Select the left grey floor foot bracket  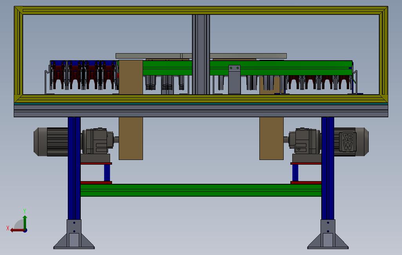point(74,234)
